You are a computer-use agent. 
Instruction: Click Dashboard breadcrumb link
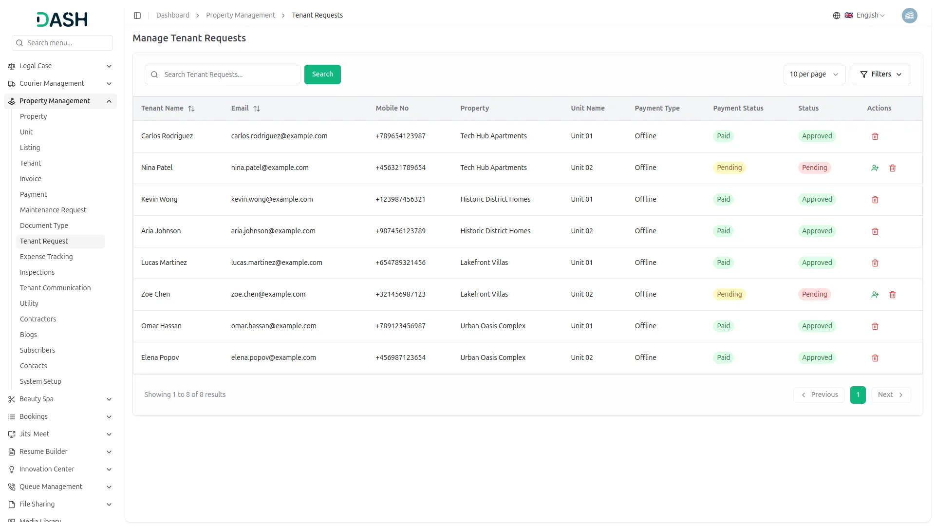pyautogui.click(x=172, y=16)
